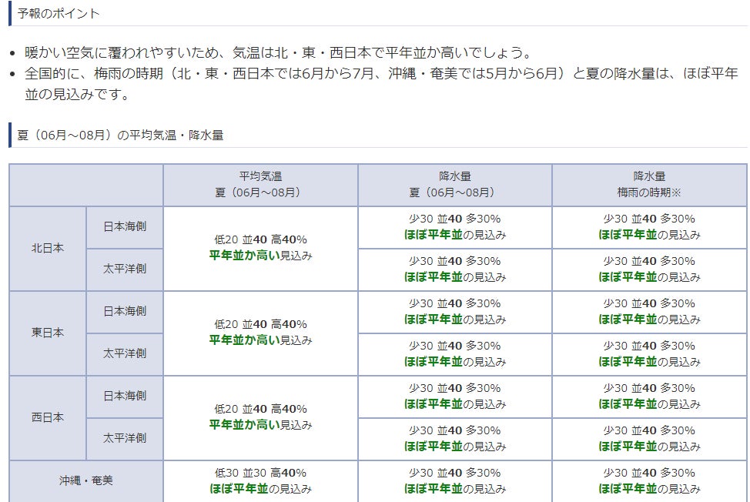The height and width of the screenshot is (502, 750).
Task: Select 日本海側 cell under 北日本
Action: [125, 227]
